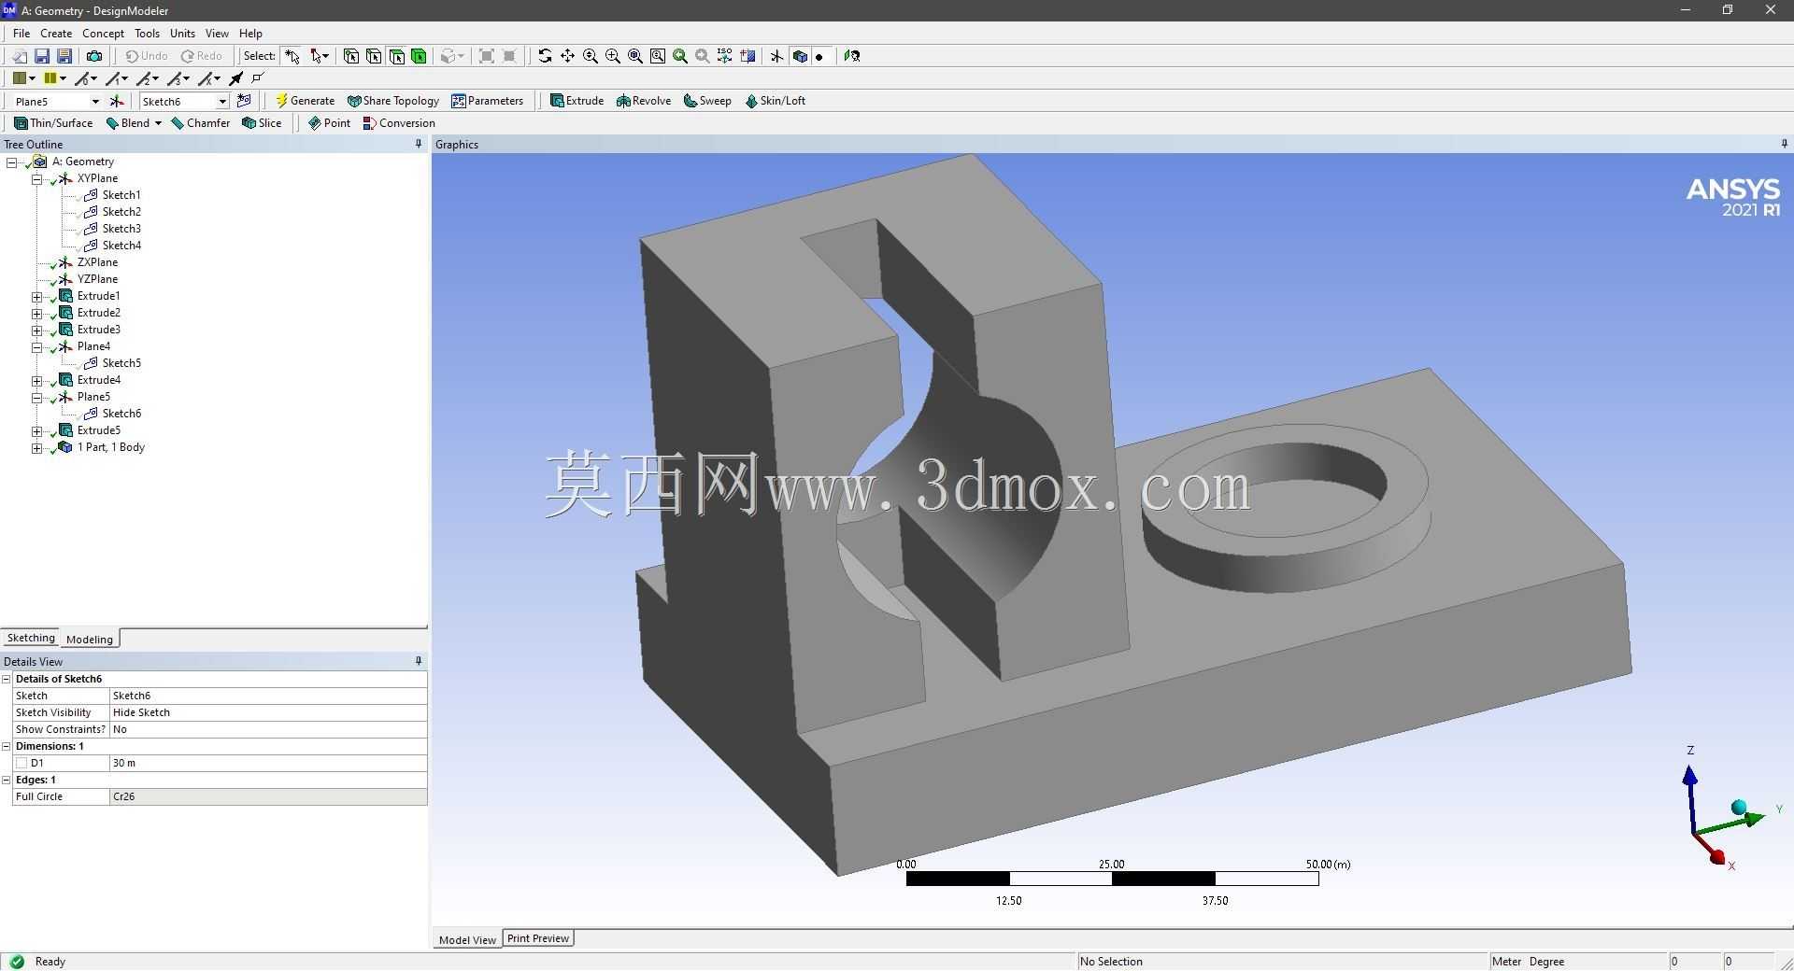Click Zoom to Fit icon
Screen dimensions: 1794x971
[x=635, y=56]
